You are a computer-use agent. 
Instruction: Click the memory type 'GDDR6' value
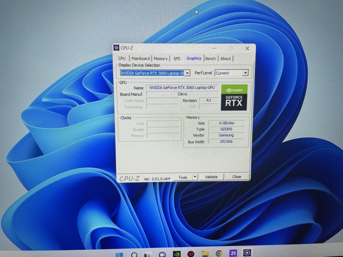(226, 129)
